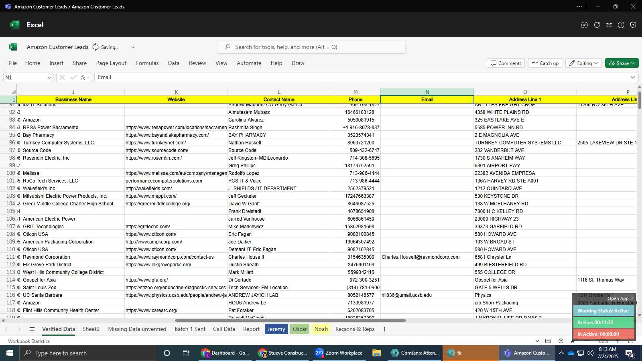This screenshot has height=361, width=642.
Task: Click Open App on tracker overlay
Action: pyautogui.click(x=620, y=298)
